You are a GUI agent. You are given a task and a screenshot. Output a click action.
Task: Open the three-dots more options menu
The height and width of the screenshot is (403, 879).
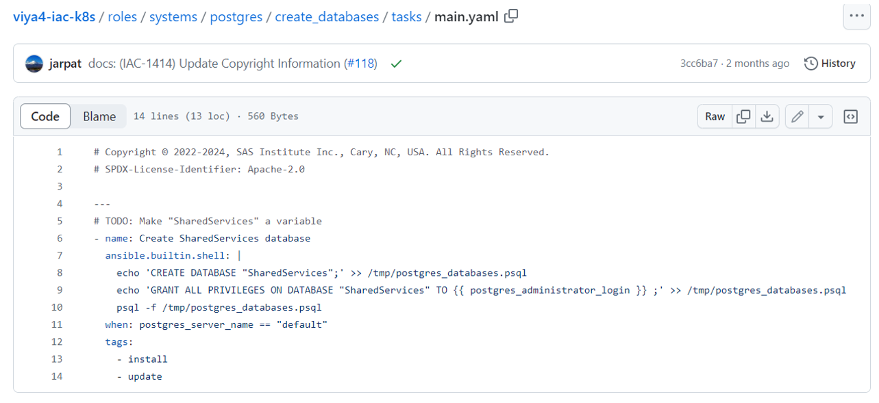[856, 16]
